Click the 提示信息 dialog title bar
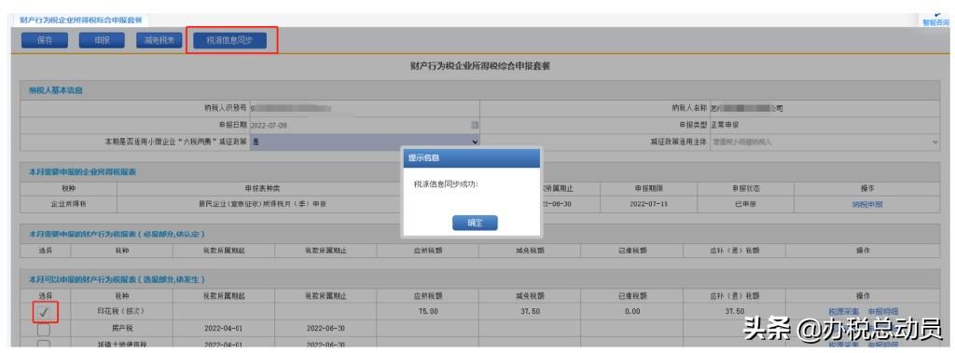 472,157
